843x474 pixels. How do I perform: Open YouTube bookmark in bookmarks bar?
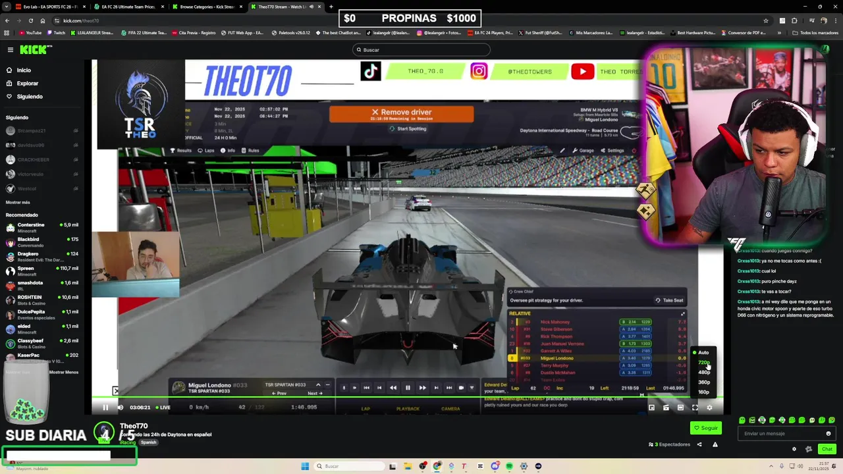click(30, 32)
